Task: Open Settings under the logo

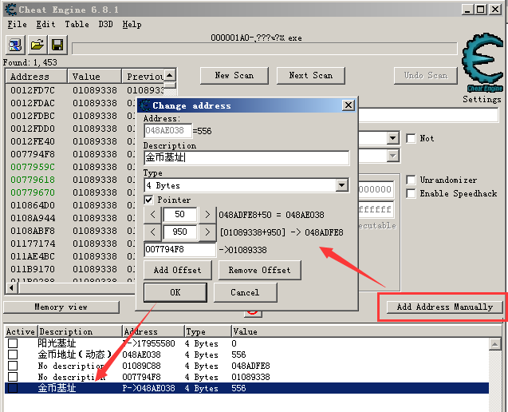Action: (x=482, y=99)
